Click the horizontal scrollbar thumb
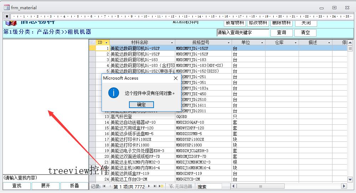 coord(260,186)
